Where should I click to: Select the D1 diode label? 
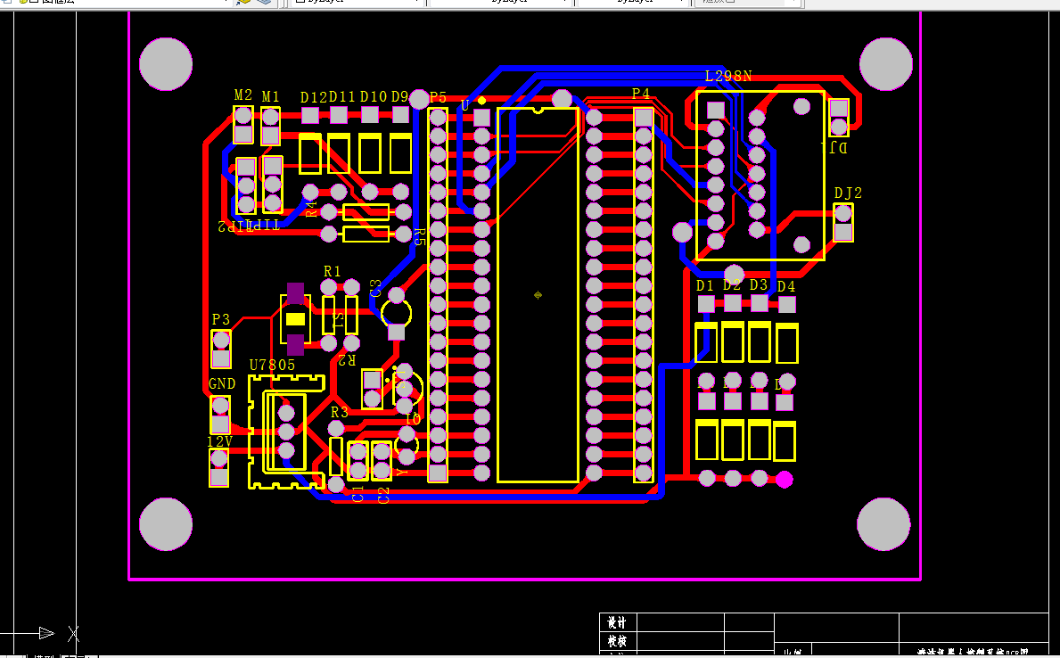coord(705,285)
